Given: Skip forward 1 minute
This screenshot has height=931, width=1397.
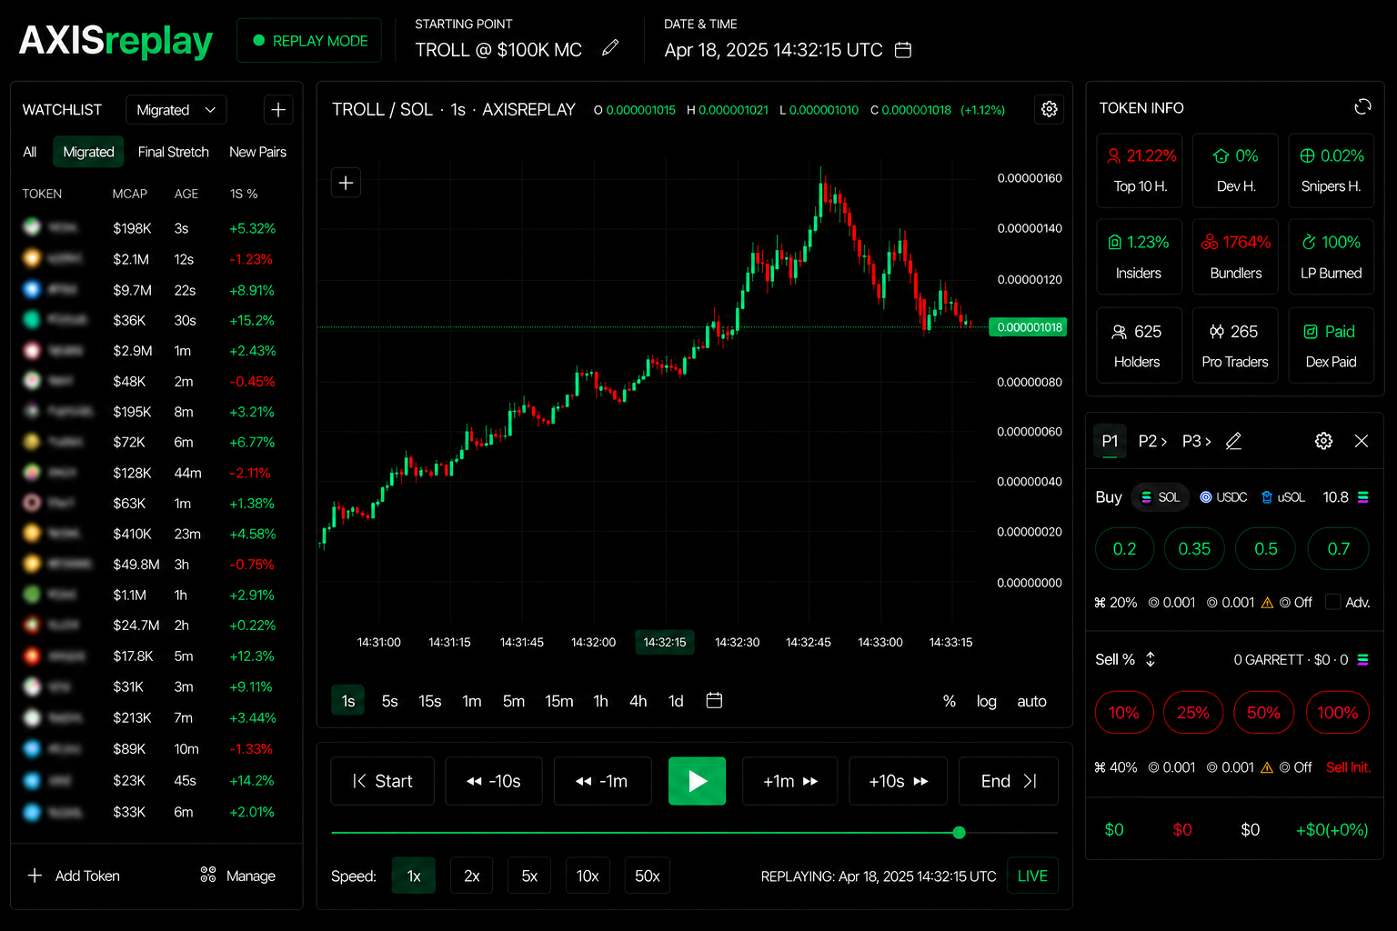Looking at the screenshot, I should click(x=791, y=781).
